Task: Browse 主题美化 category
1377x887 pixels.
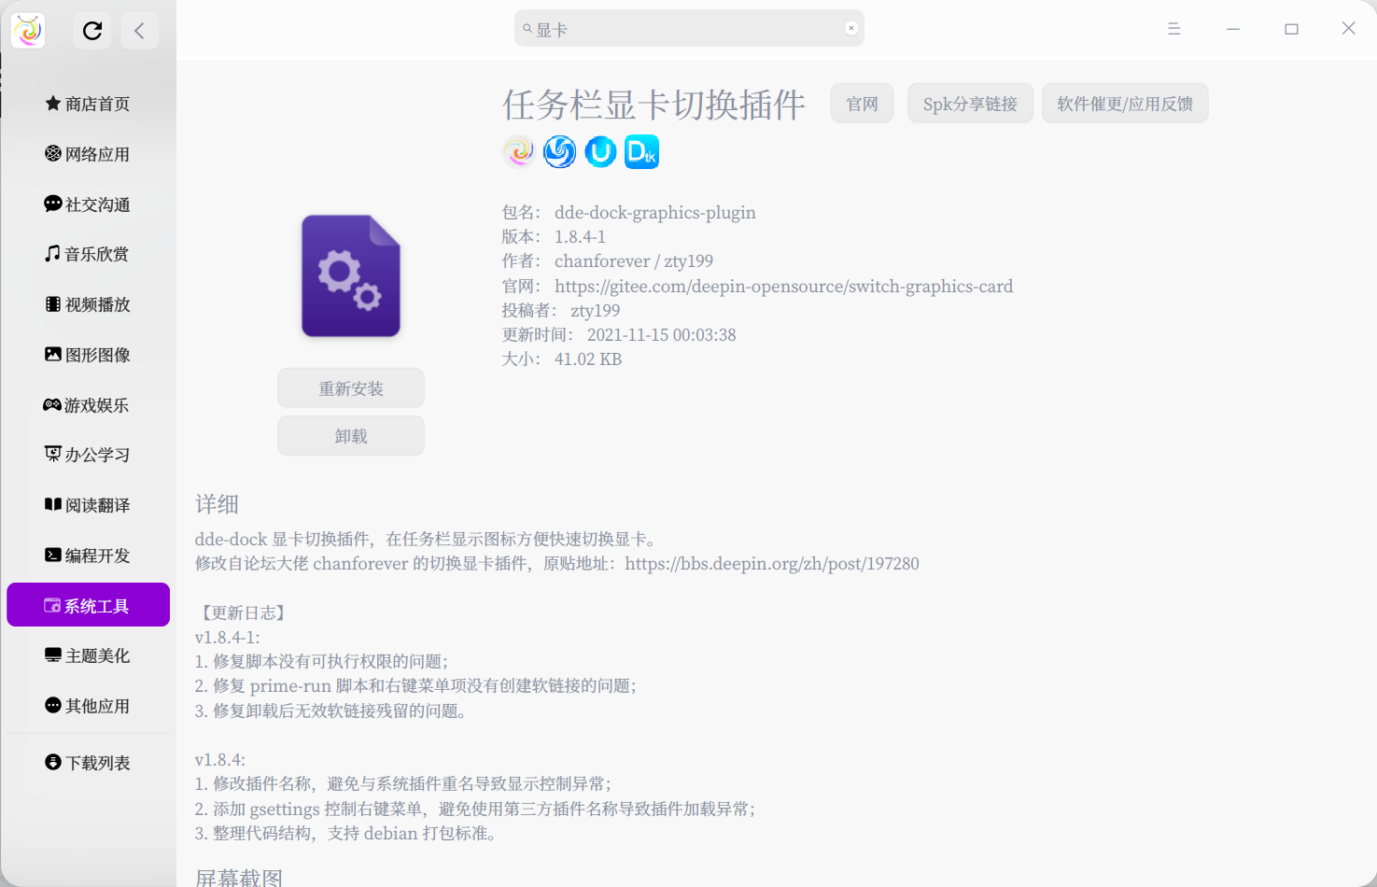Action: [88, 655]
